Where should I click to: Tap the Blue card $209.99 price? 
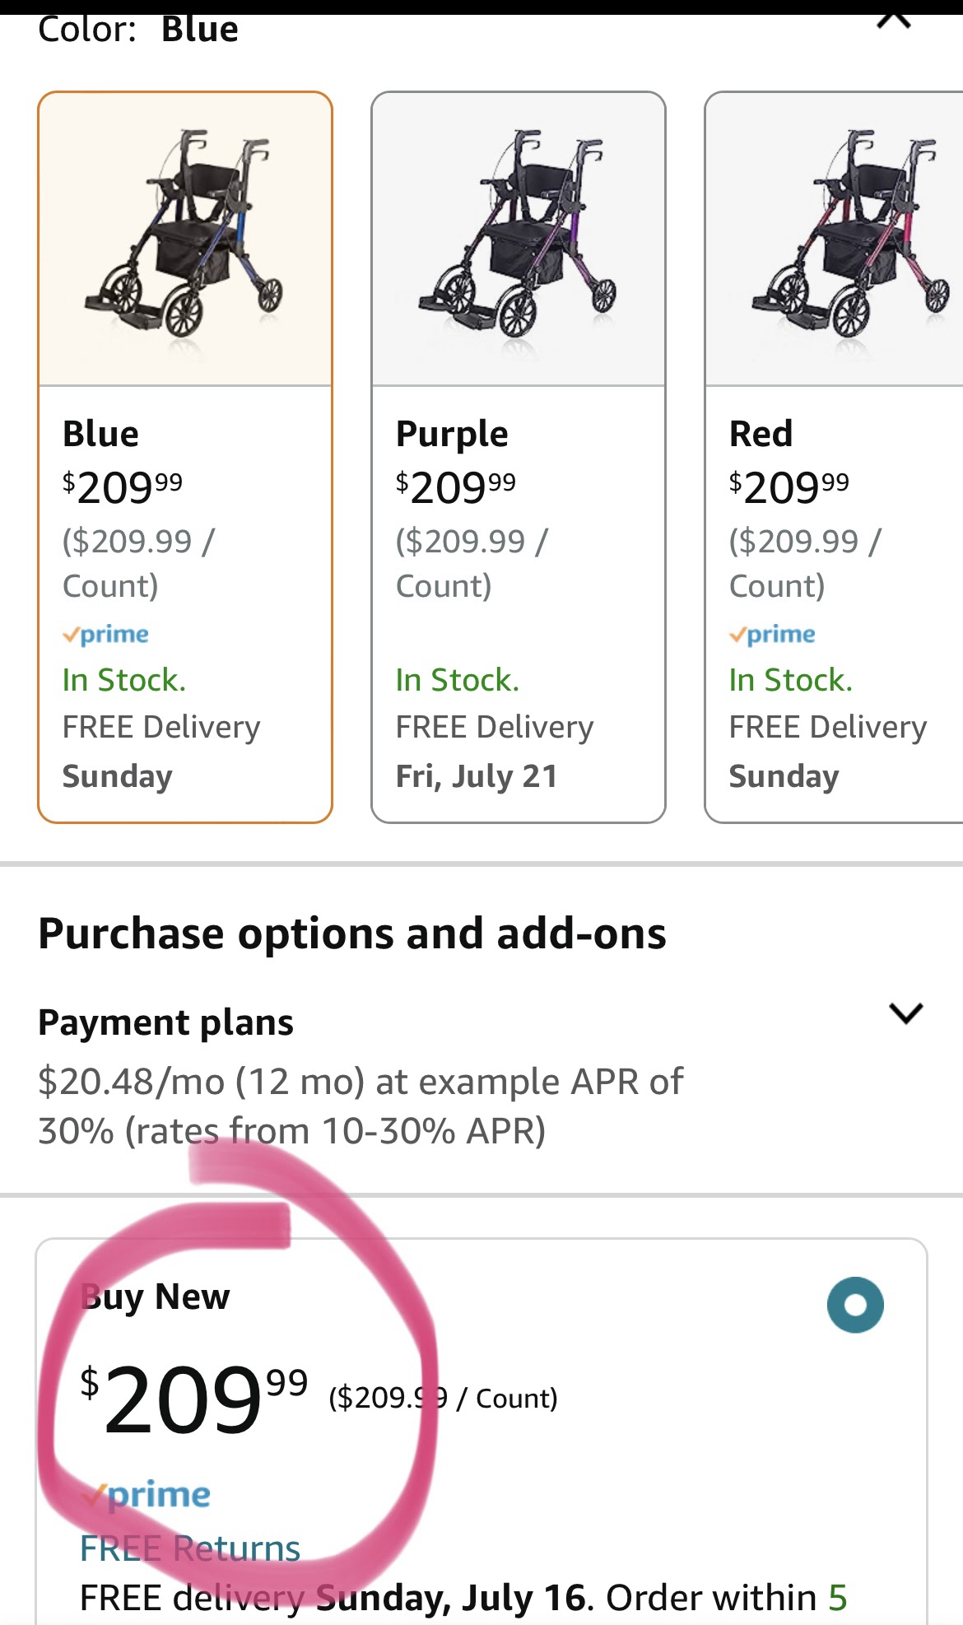tap(123, 487)
